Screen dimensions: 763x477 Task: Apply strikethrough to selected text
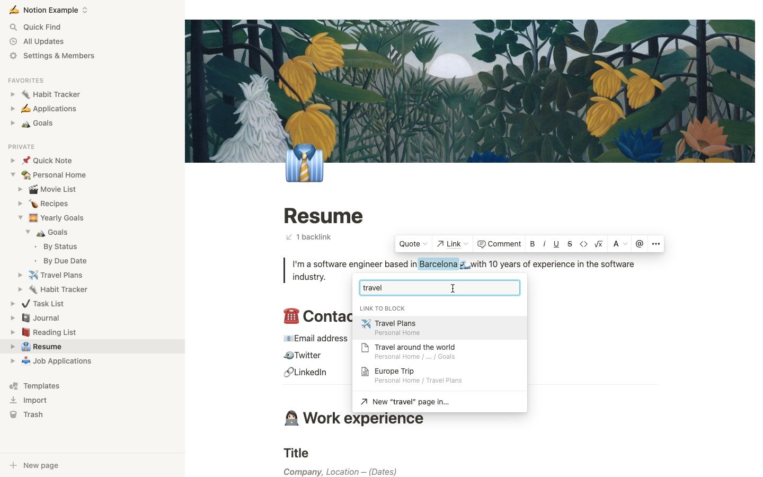(570, 244)
